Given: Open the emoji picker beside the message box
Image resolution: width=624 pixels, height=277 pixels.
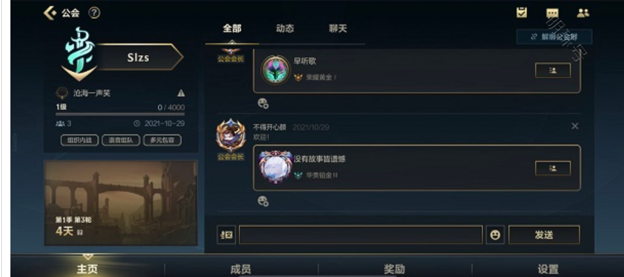Looking at the screenshot, I should [495, 235].
